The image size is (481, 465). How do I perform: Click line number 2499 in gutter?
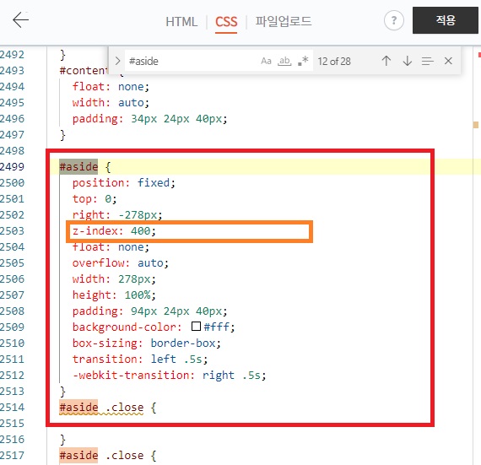tap(12, 166)
